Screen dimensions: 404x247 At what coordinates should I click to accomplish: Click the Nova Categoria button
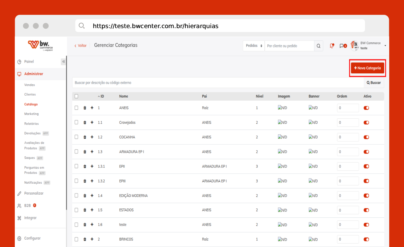pos(367,68)
